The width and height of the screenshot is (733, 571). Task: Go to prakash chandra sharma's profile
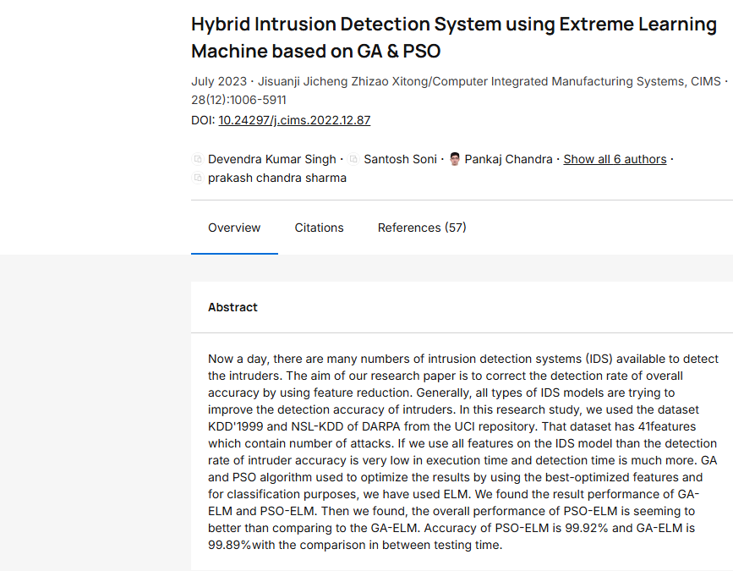click(x=276, y=178)
